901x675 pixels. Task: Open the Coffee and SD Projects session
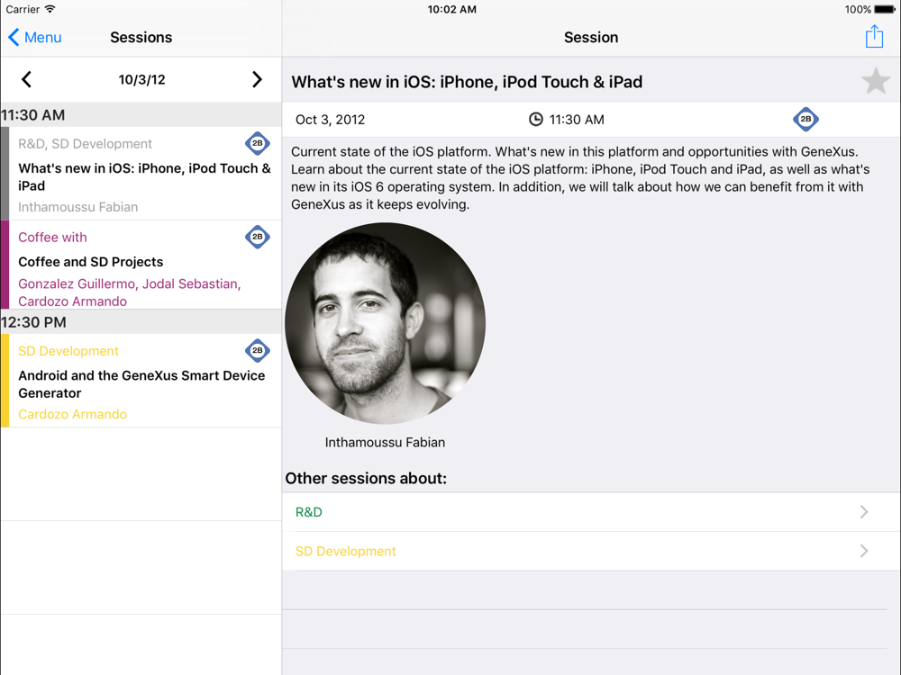click(x=141, y=265)
